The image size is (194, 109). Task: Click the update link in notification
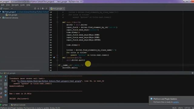coord(176,102)
